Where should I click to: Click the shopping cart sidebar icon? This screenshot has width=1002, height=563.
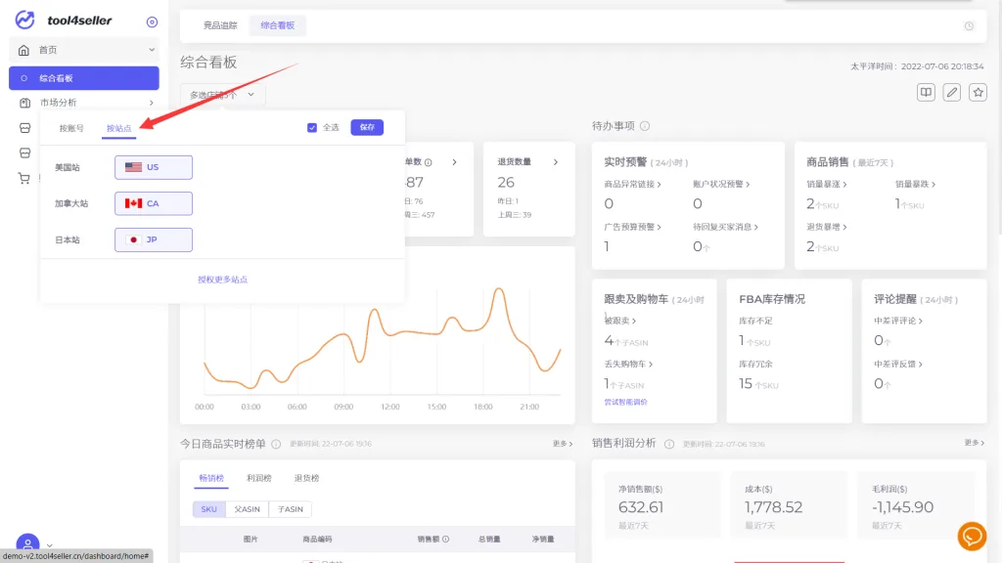pos(24,179)
